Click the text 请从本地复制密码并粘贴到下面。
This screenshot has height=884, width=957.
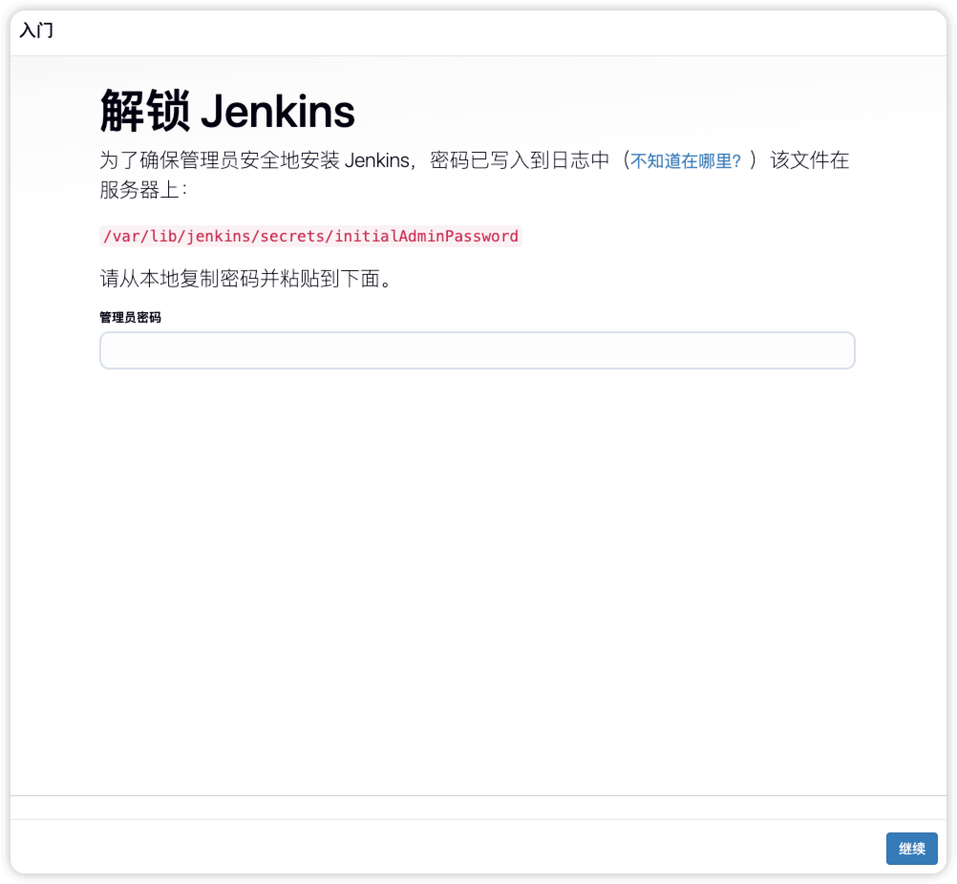pyautogui.click(x=247, y=279)
